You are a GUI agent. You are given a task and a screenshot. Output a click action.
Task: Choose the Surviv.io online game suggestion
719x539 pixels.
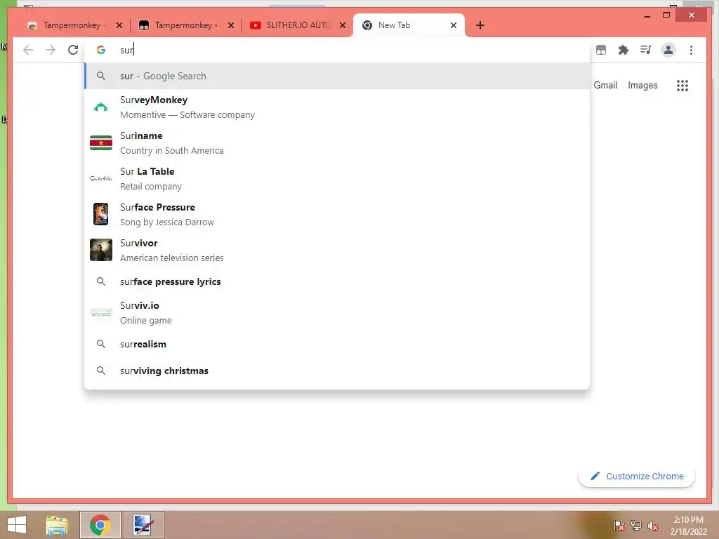coord(337,312)
